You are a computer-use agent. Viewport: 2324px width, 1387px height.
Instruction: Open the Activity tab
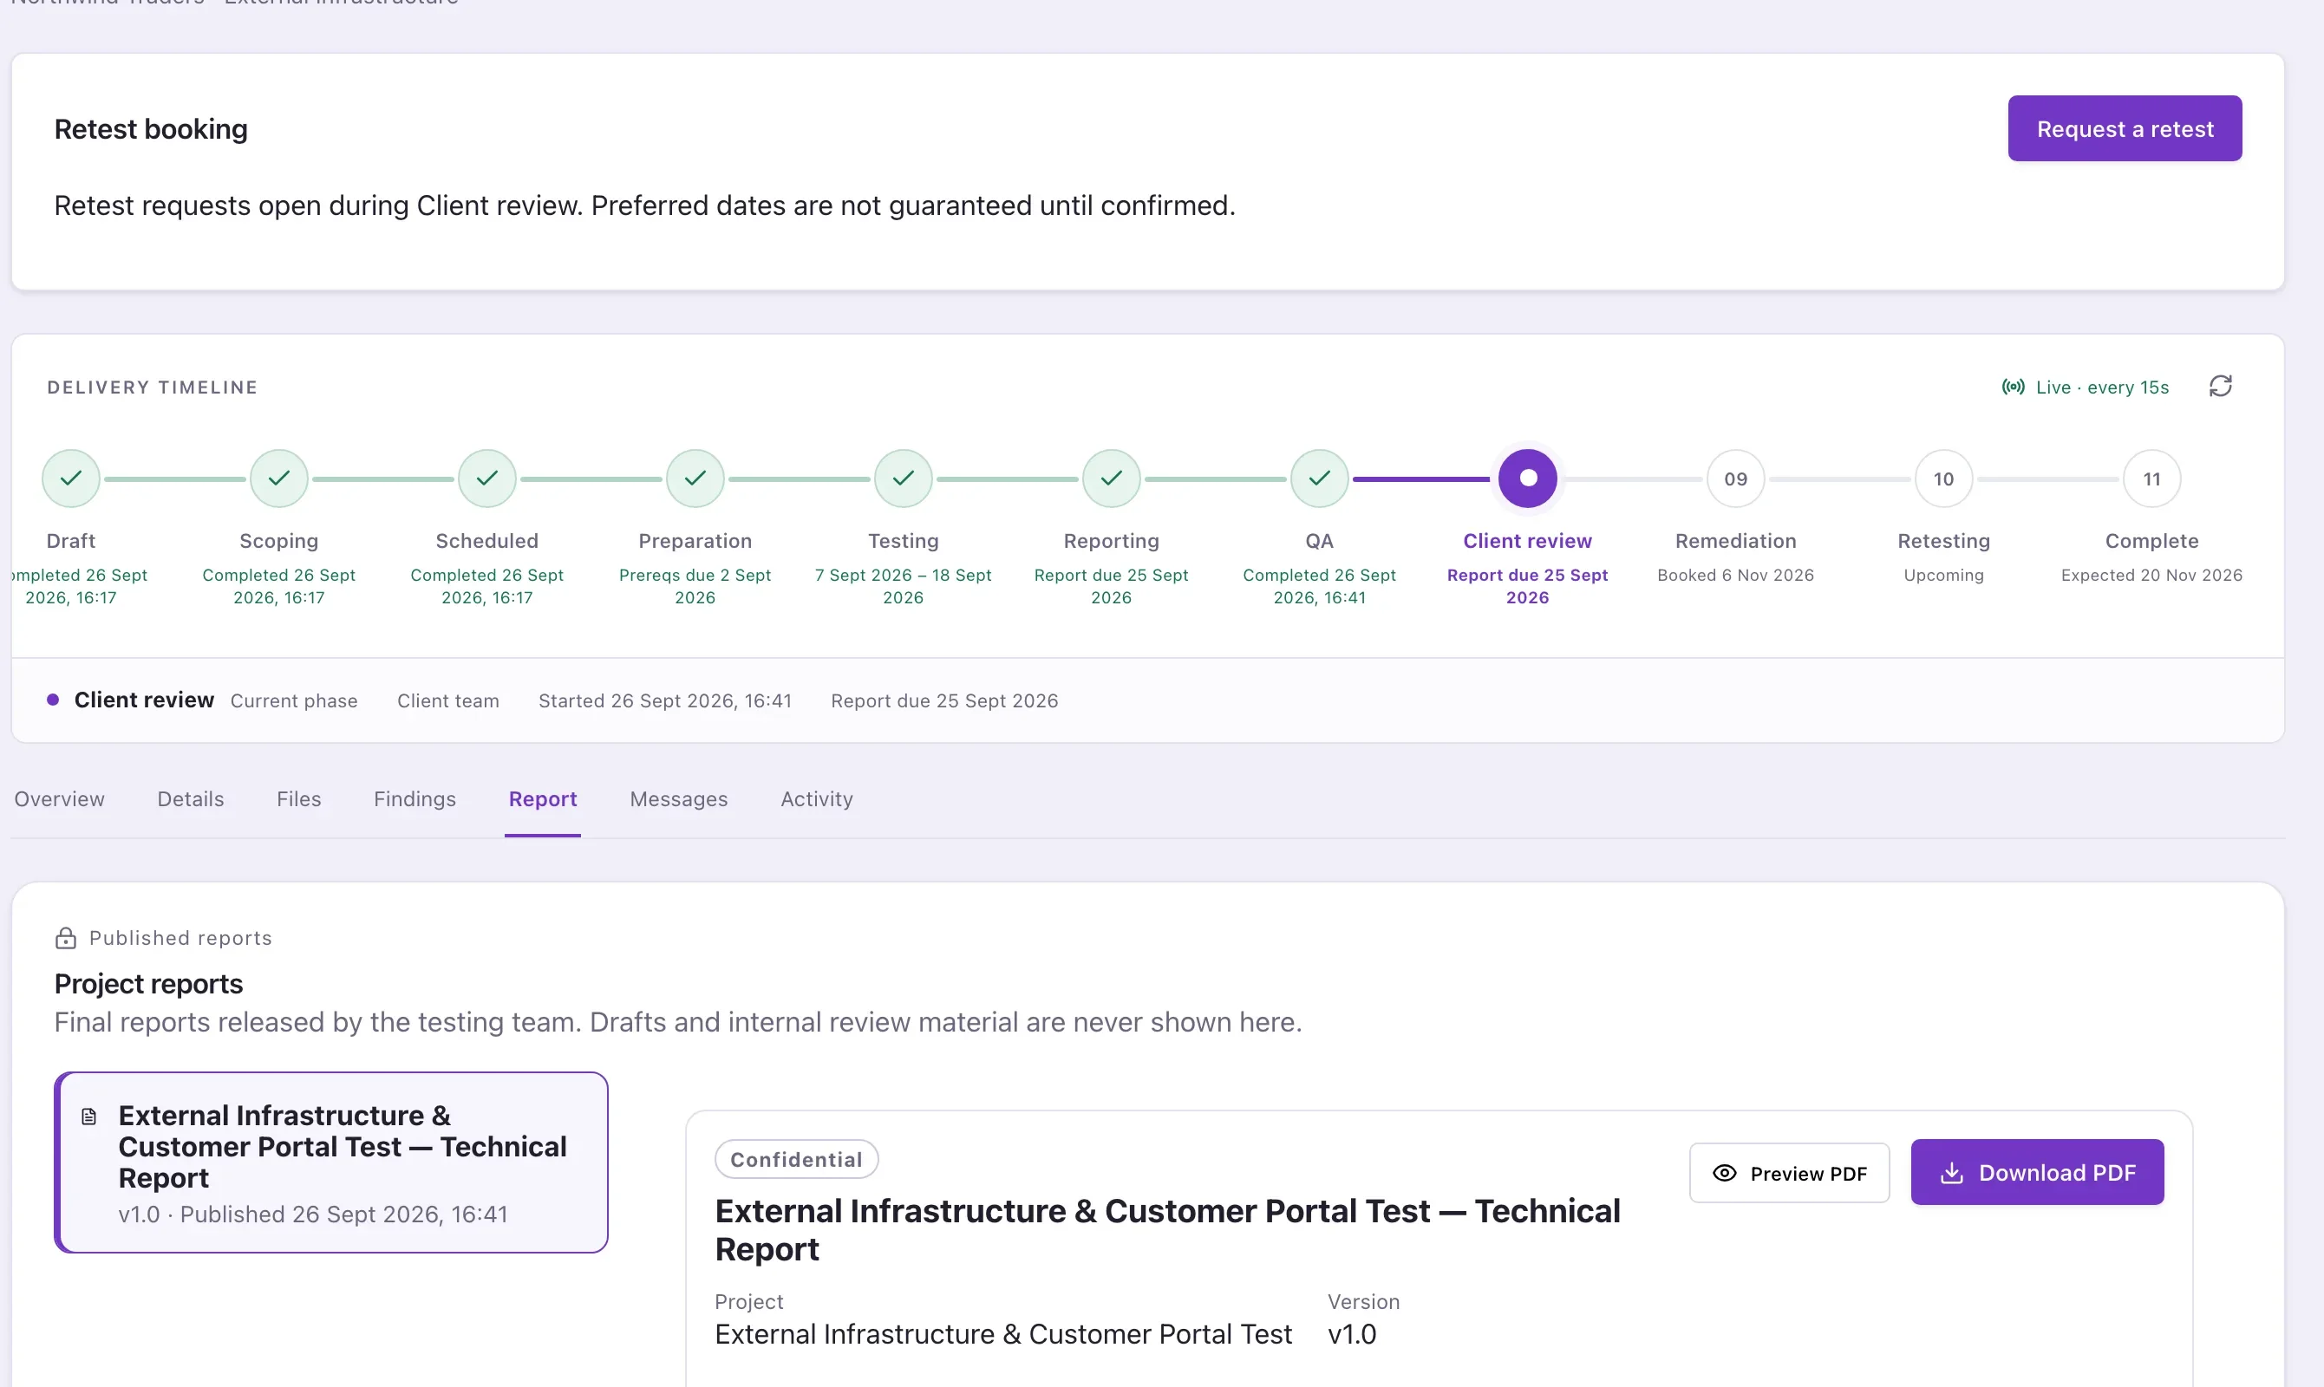pos(816,798)
